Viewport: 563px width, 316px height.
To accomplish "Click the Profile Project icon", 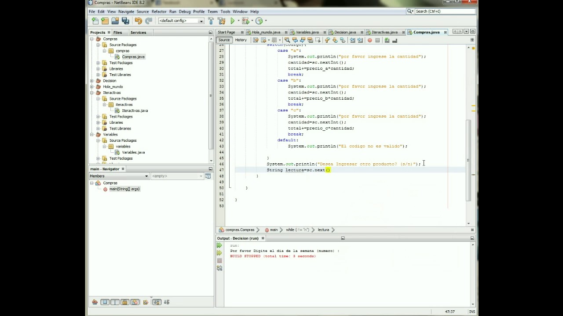I will point(259,21).
